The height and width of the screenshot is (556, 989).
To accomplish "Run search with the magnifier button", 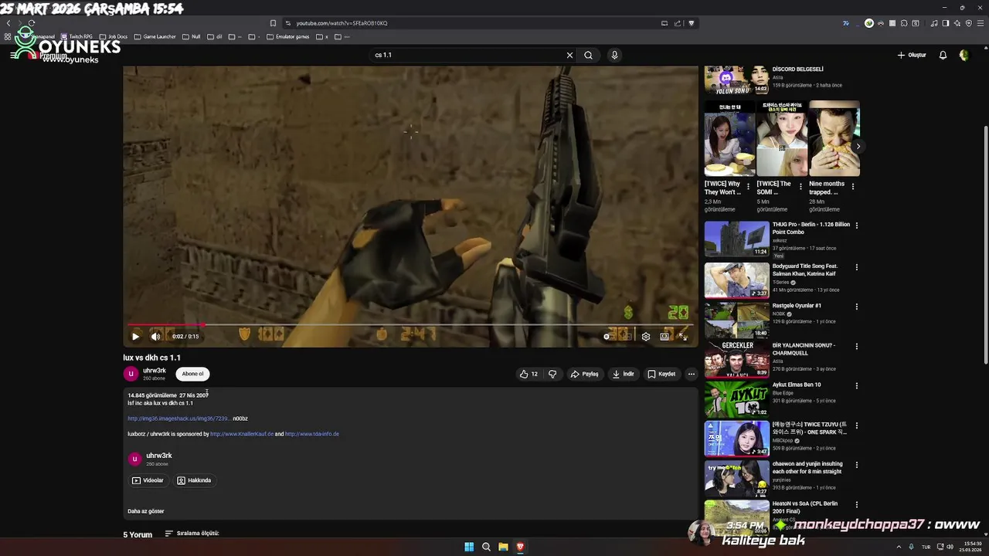I will coord(588,55).
